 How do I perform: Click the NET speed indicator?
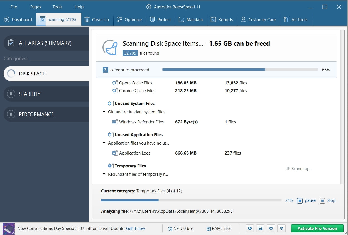tap(181, 229)
